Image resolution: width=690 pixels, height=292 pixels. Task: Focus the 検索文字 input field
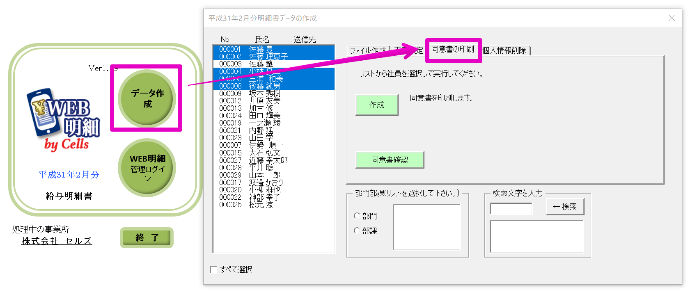(511, 209)
